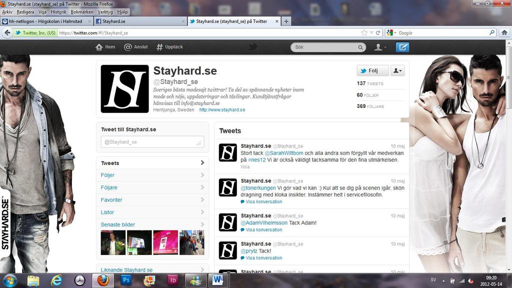Open Historik menu
The image size is (512, 288).
[x=58, y=12]
